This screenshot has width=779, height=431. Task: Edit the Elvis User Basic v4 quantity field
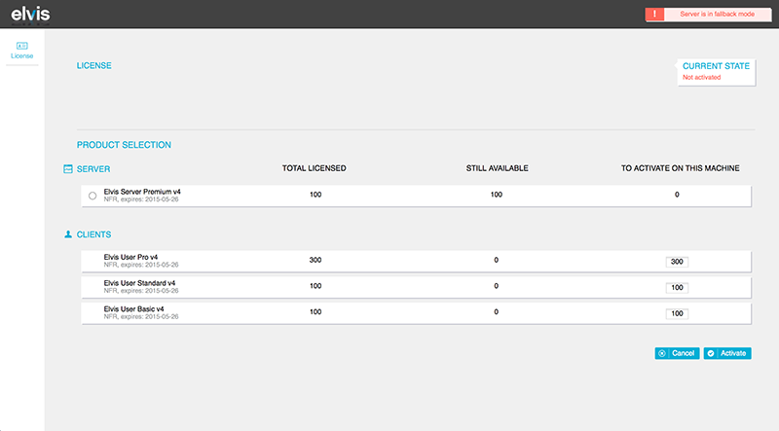click(678, 313)
